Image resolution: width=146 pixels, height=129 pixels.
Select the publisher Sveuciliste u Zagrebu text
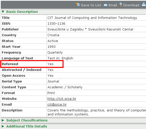90,29
